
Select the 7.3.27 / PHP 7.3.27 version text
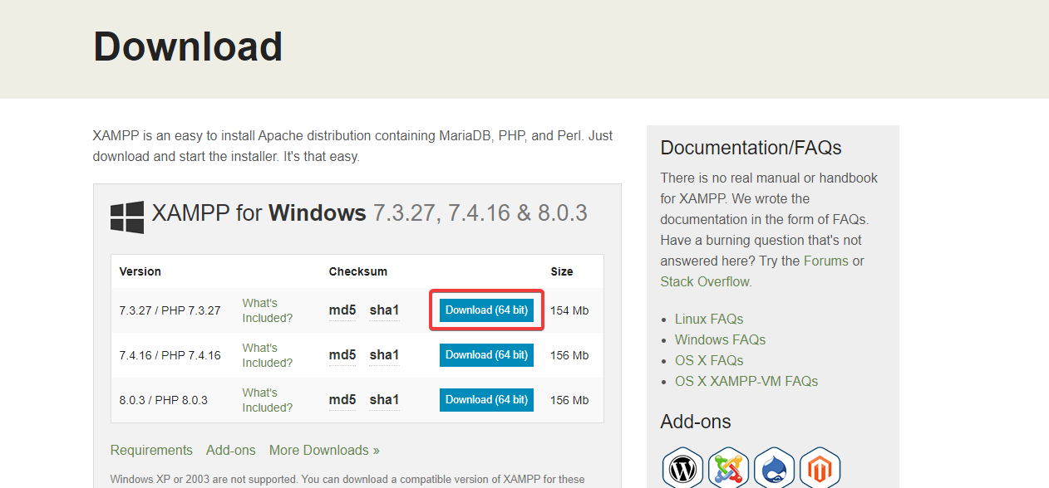point(170,310)
